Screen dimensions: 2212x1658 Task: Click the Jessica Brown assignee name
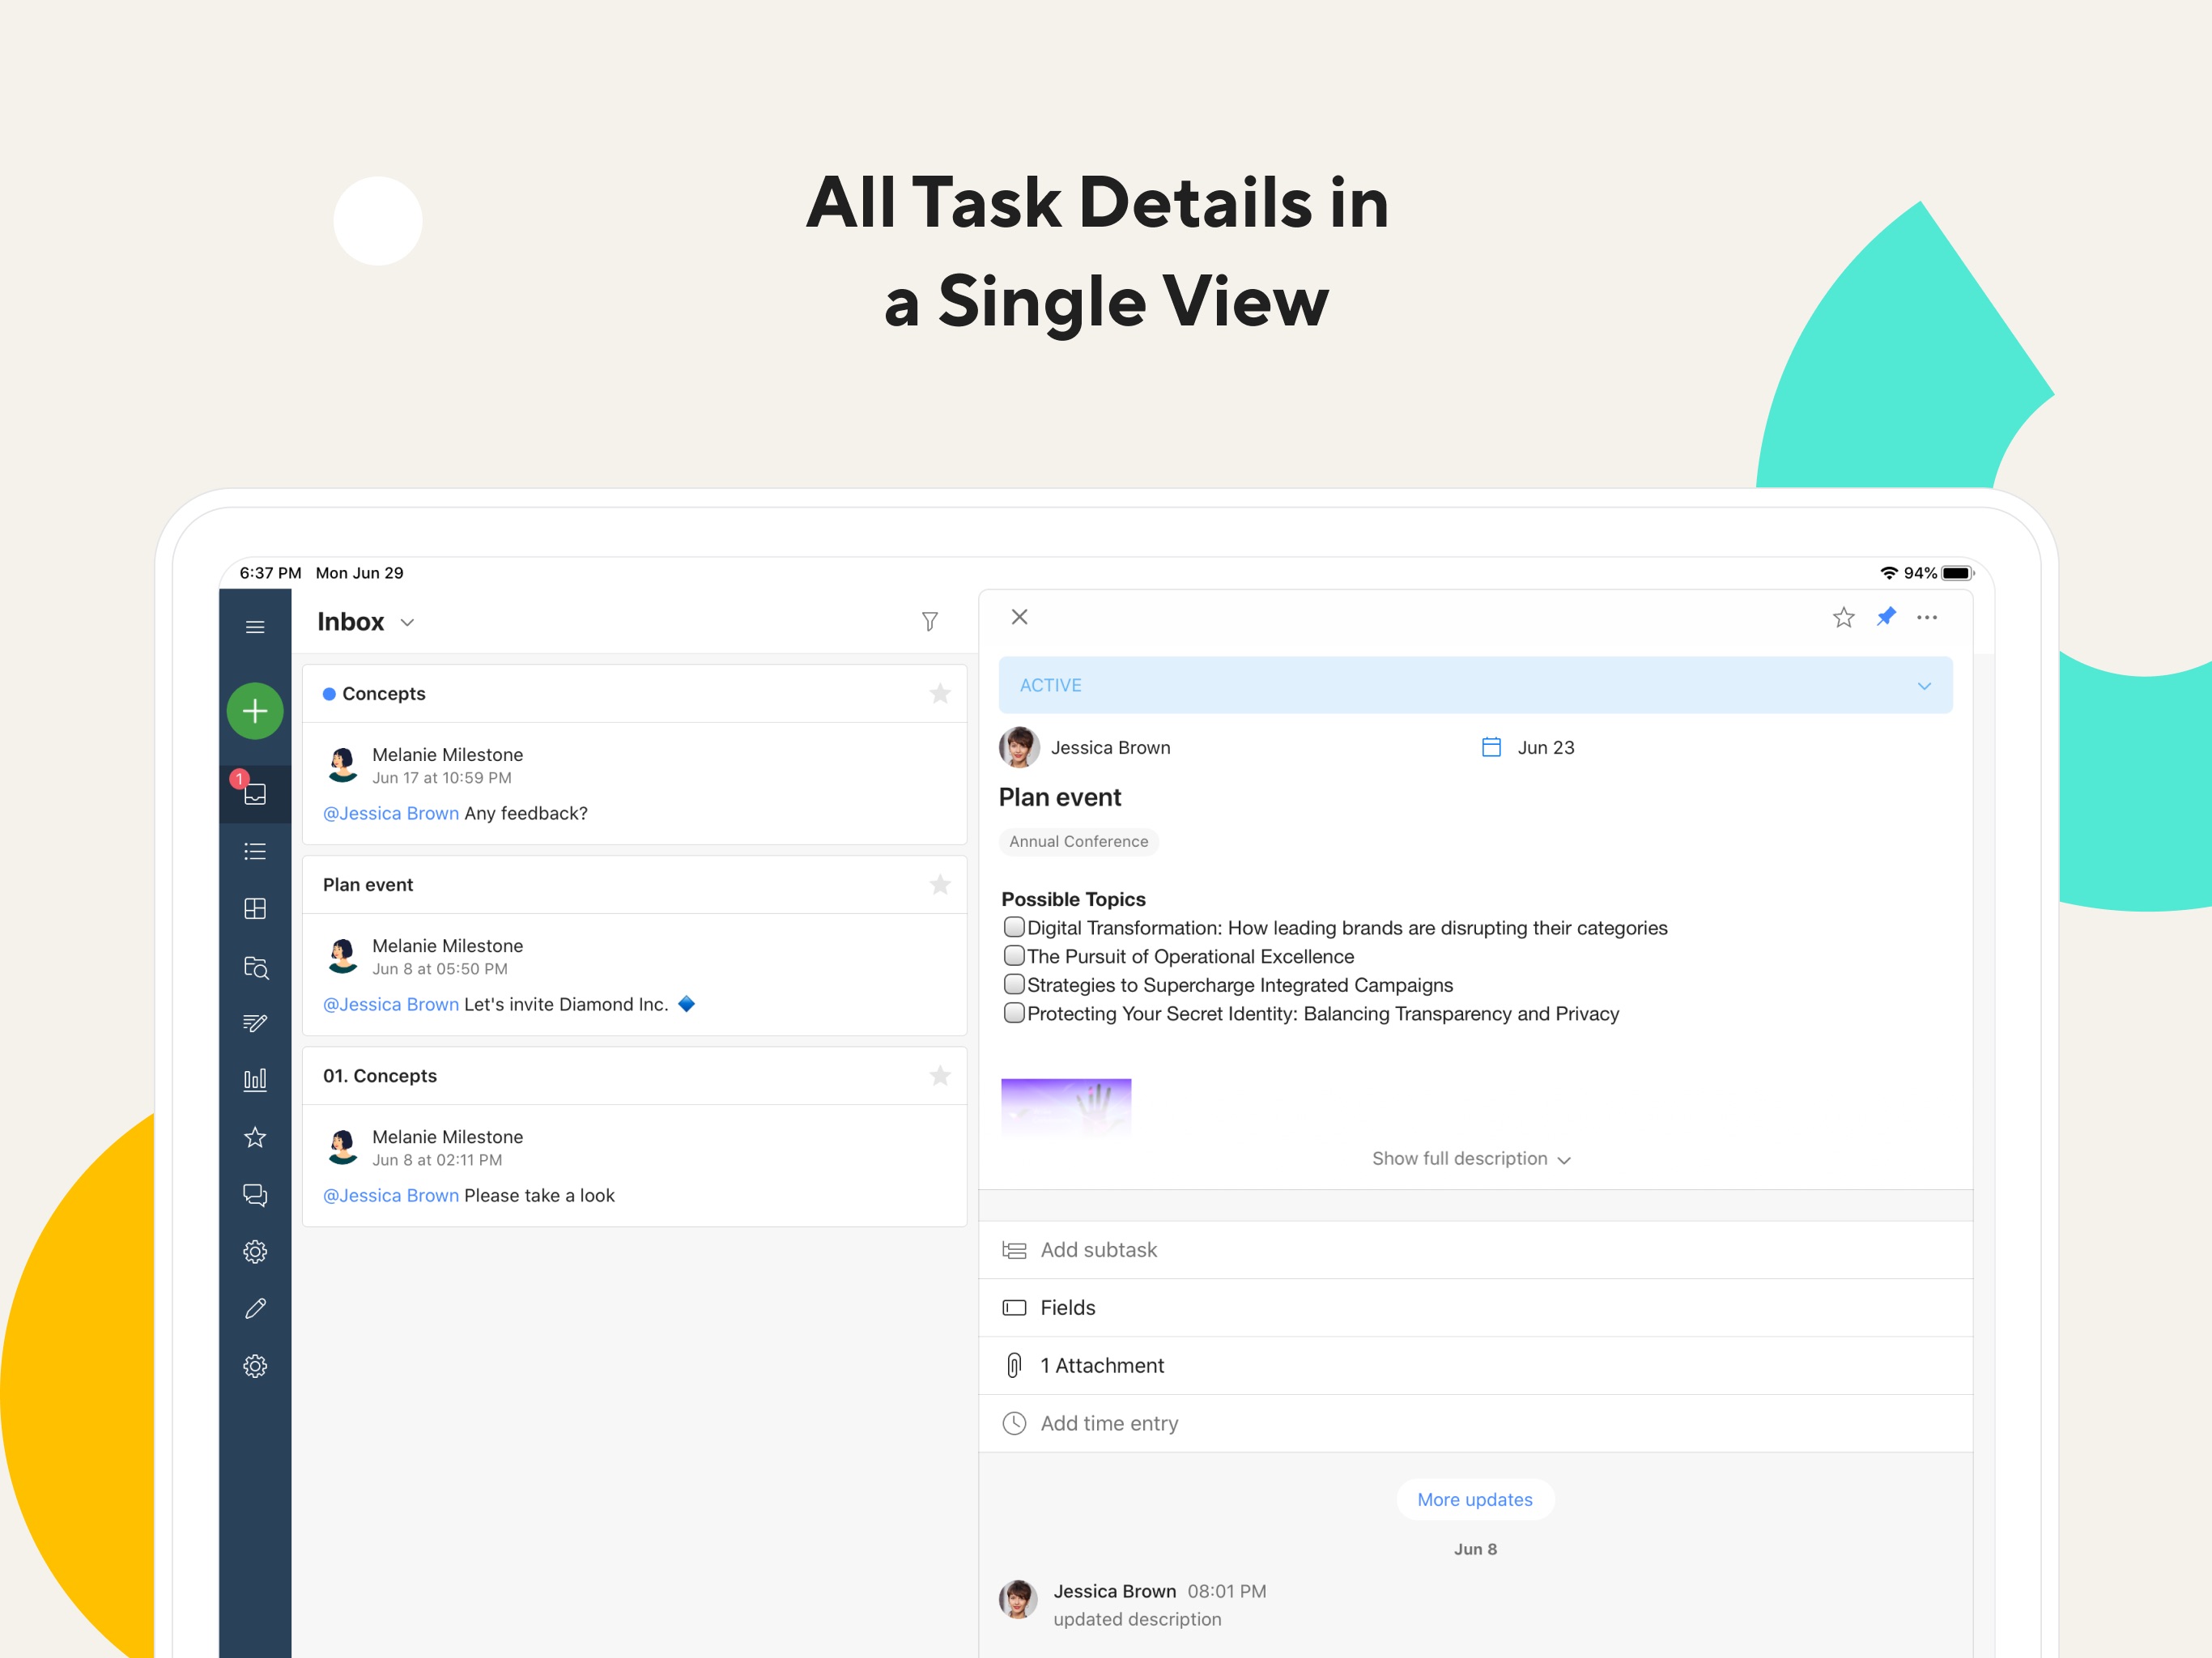tap(1110, 747)
